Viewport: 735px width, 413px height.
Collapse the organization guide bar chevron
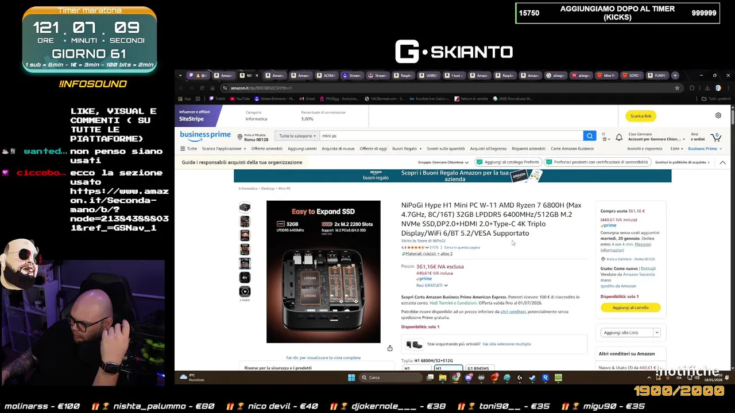pyautogui.click(x=722, y=162)
